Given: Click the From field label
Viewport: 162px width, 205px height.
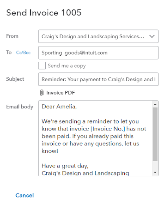Looking at the screenshot, I should point(12,36).
